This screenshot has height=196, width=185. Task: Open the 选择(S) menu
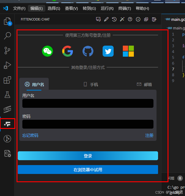54,8
